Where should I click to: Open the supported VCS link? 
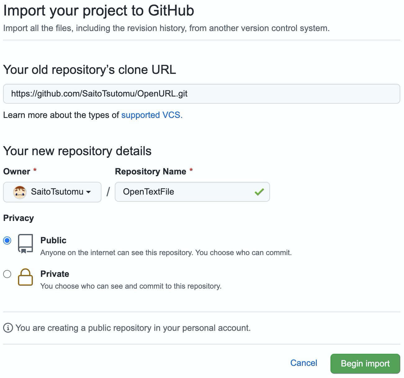152,115
